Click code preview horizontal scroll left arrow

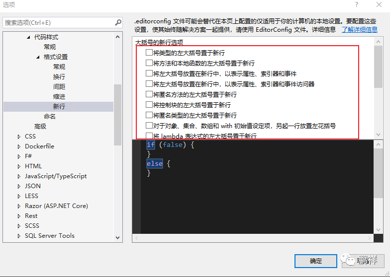[136, 238]
